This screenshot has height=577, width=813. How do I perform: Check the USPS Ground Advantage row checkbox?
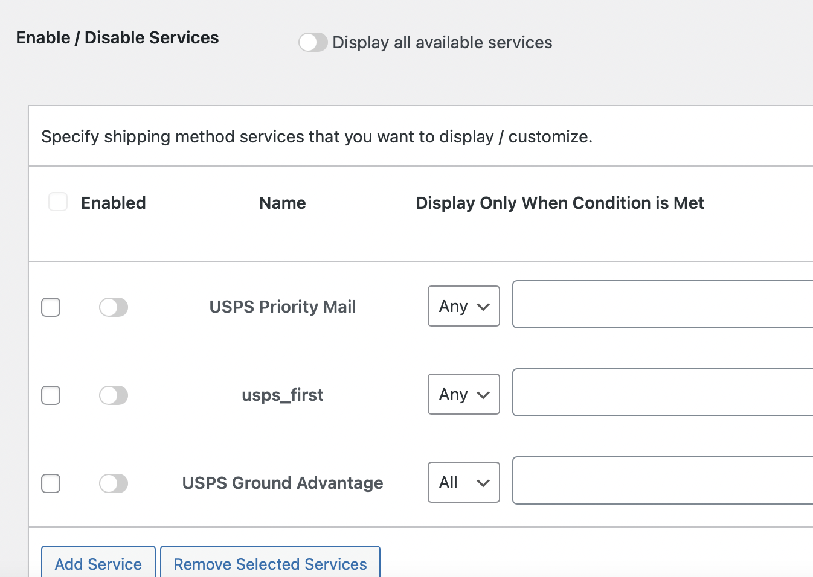(x=51, y=483)
